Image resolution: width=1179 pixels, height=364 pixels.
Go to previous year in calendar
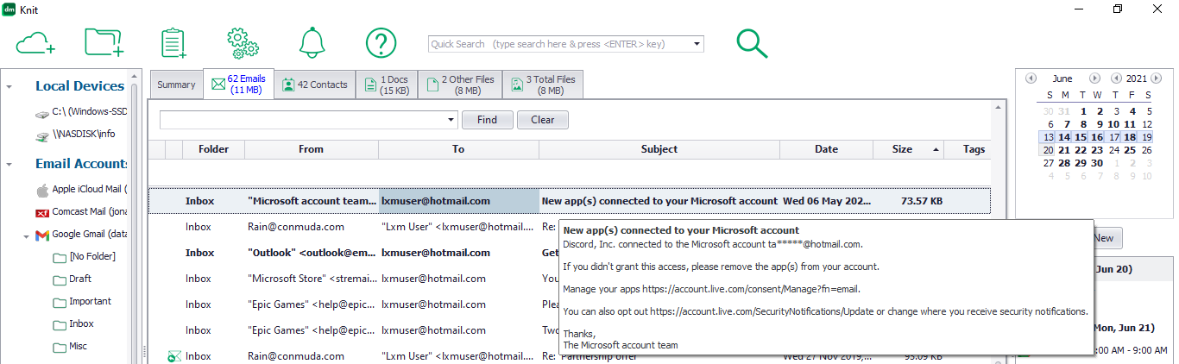coord(1117,78)
